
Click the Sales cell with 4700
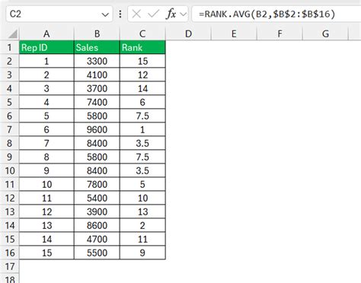[97, 239]
